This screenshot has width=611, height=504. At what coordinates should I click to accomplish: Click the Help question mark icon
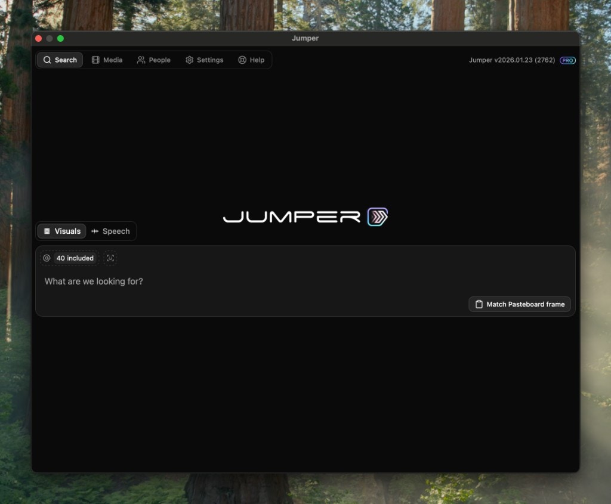point(242,60)
